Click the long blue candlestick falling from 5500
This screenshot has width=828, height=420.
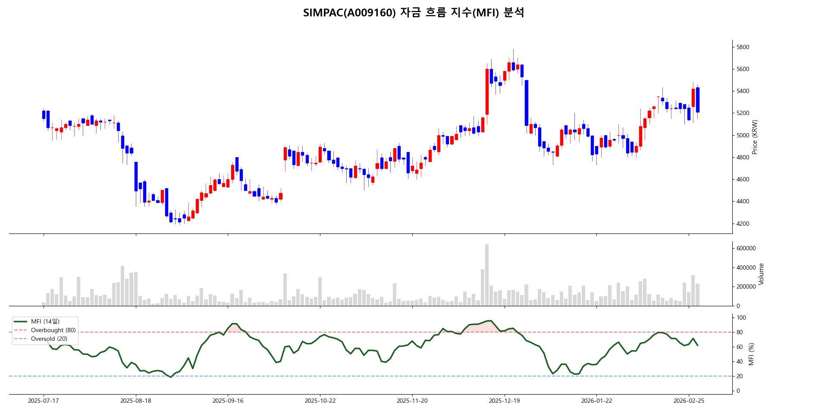tap(527, 103)
